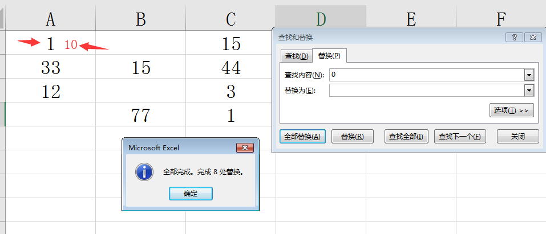Close the Microsoft Excel message box
This screenshot has height=234, width=546.
click(245, 148)
